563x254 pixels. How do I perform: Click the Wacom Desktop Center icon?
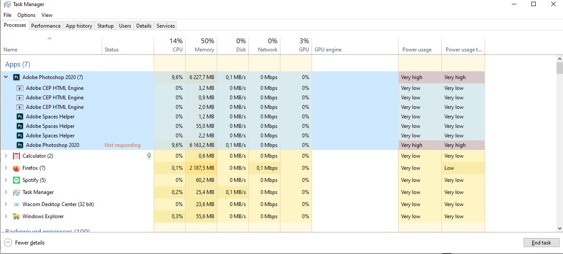pos(16,204)
